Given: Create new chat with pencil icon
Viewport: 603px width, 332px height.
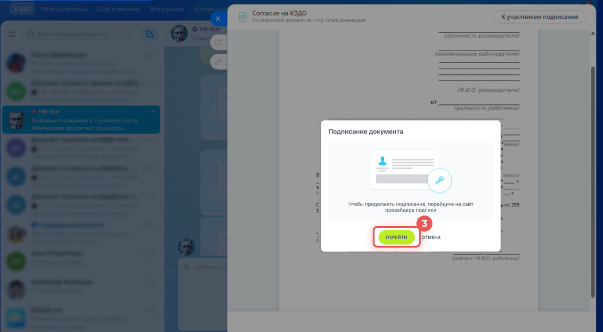Looking at the screenshot, I should click(150, 34).
